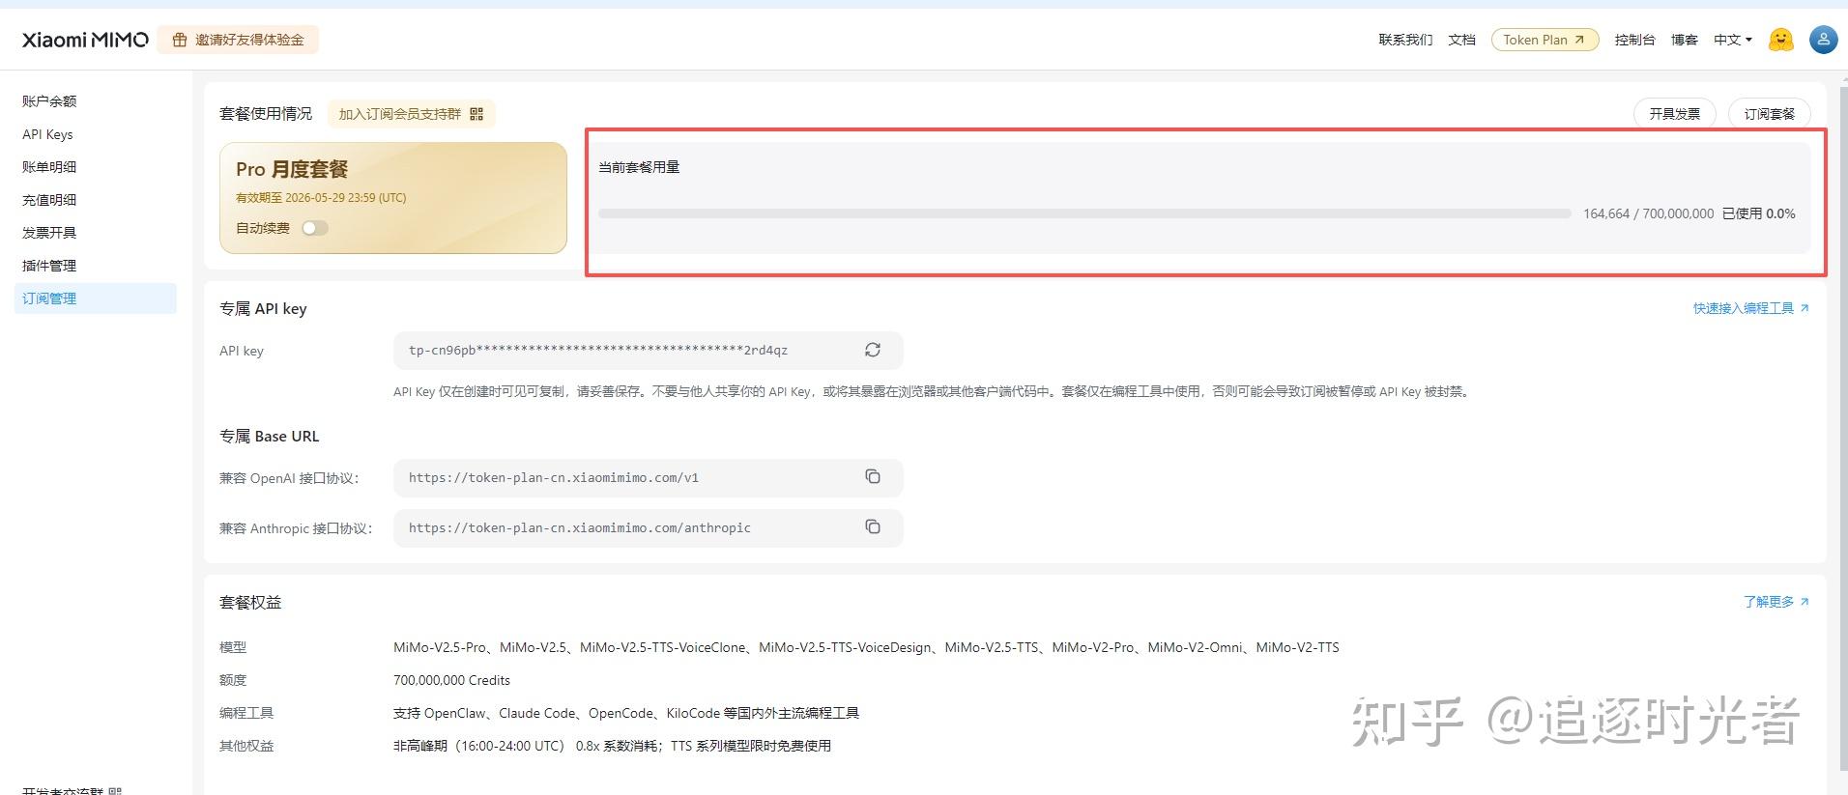This screenshot has width=1848, height=795.
Task: Open 账单明细 in the sidebar
Action: [x=49, y=167]
